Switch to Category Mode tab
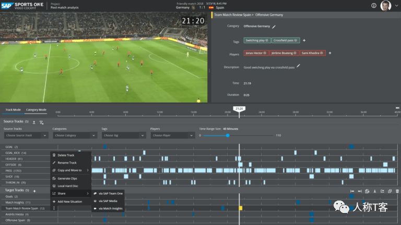401x225 pixels. tap(36, 110)
